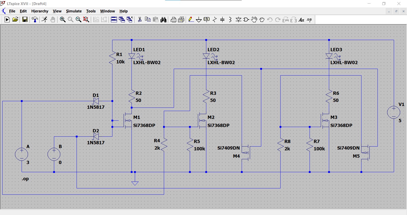Screen dimensions: 407x215
Task: Click the Zoom full extents icon
Action: [x=86, y=20]
